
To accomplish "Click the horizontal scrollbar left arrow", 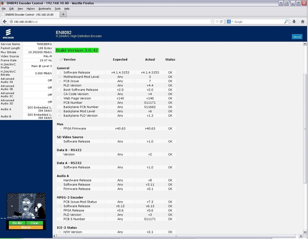I will coord(55,236).
